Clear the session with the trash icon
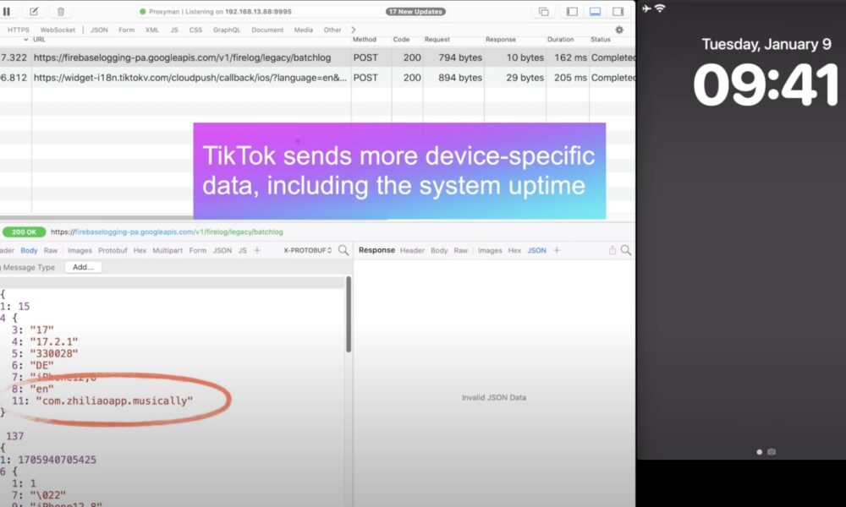This screenshot has height=507, width=846. (61, 11)
